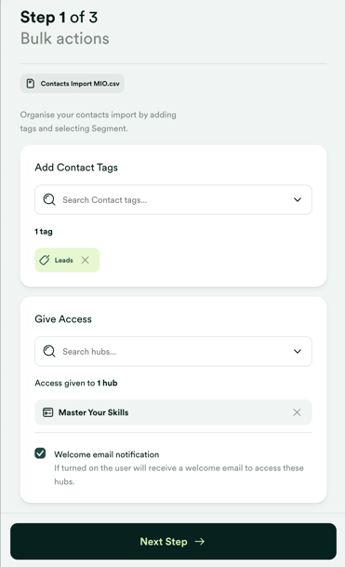The width and height of the screenshot is (345, 567).
Task: Proceed with the Next Step button
Action: click(x=173, y=541)
